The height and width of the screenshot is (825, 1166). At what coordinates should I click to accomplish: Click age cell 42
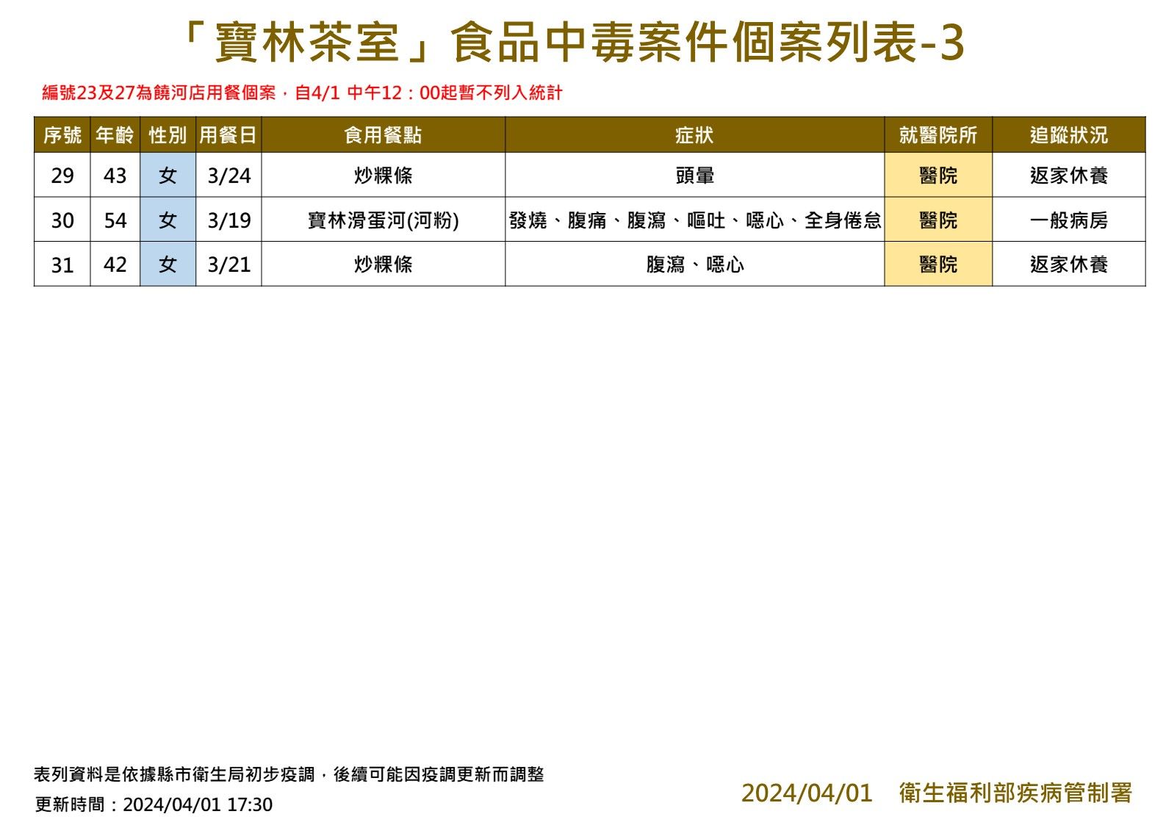[115, 264]
